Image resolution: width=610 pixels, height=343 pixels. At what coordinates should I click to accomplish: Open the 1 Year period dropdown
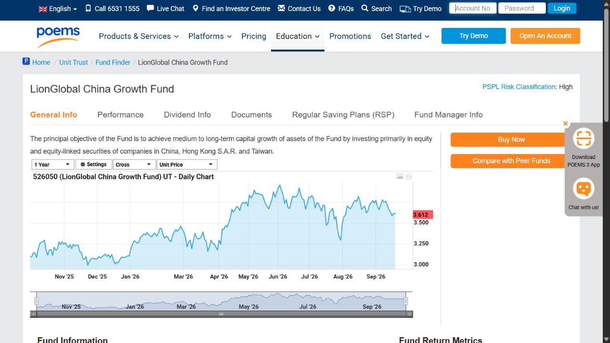tap(53, 164)
